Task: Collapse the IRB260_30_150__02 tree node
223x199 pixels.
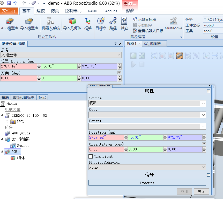Action: click(2, 115)
